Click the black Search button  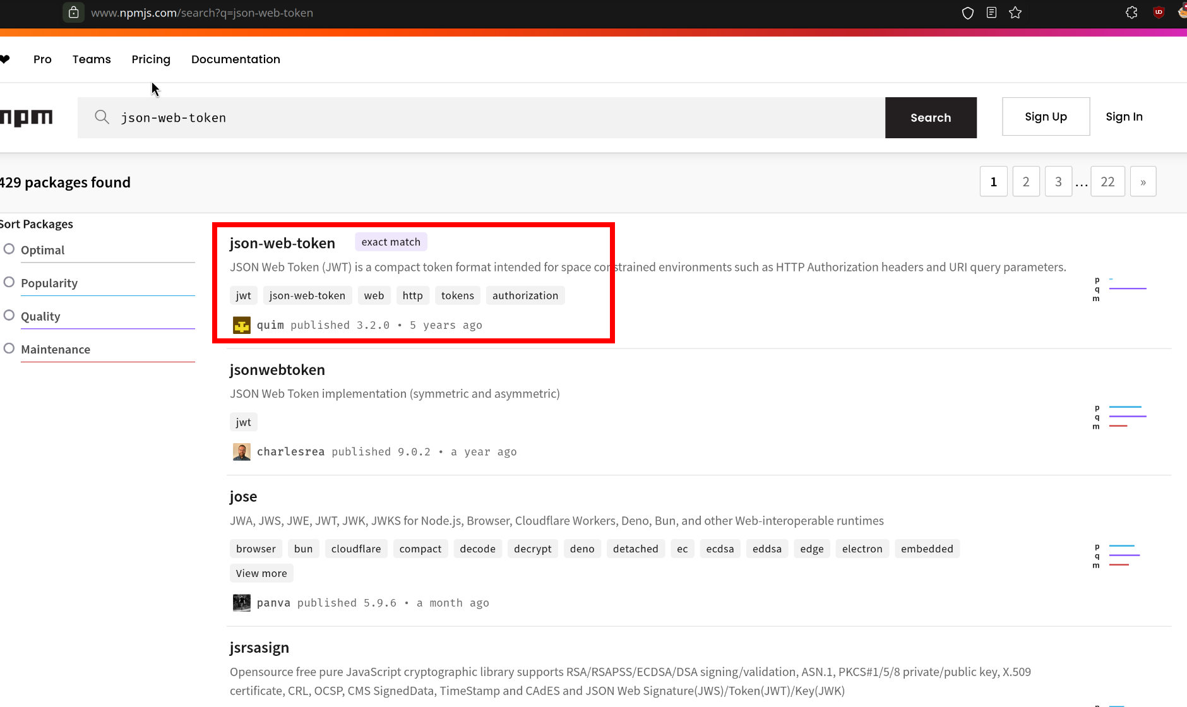click(x=931, y=117)
